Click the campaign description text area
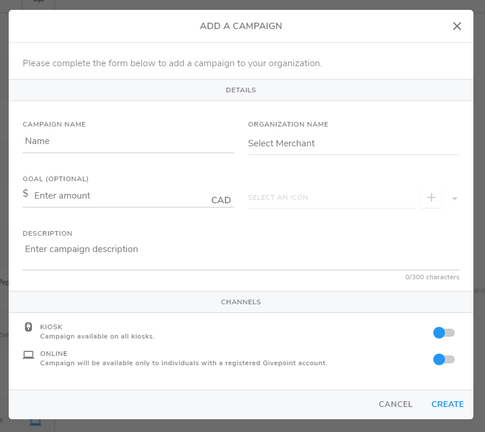The width and height of the screenshot is (485, 432). pyautogui.click(x=240, y=255)
